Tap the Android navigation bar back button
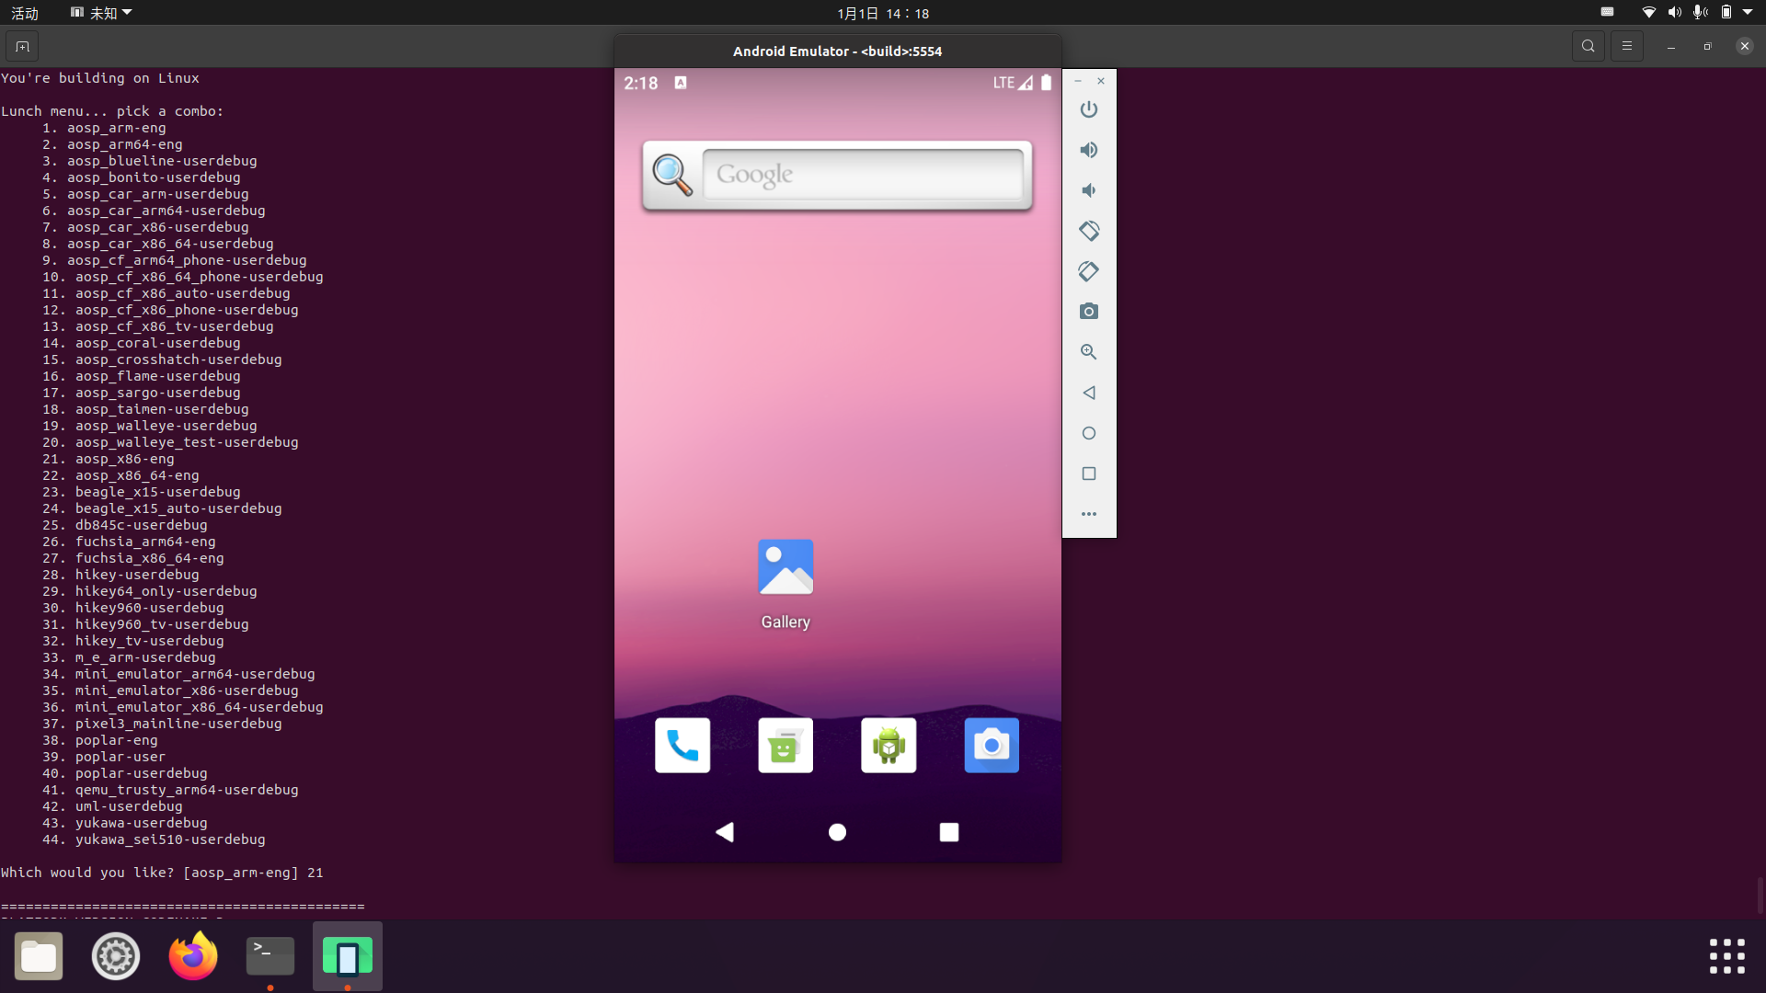This screenshot has width=1766, height=993. click(725, 832)
